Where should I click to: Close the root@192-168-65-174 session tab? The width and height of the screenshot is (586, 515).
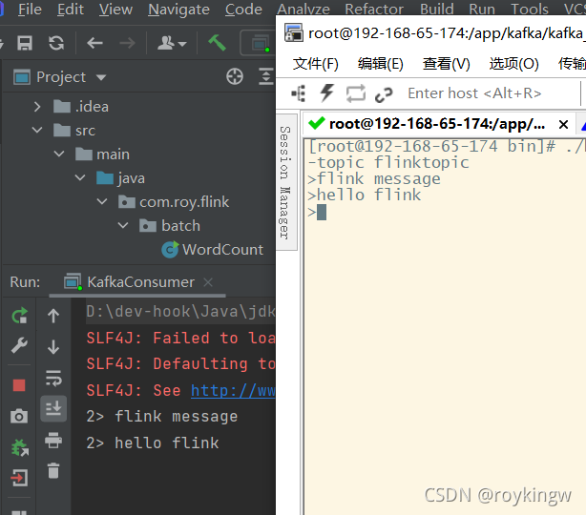[x=563, y=124]
